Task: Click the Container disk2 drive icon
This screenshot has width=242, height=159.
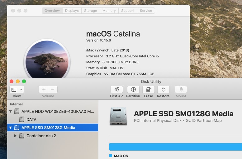Action: click(x=22, y=136)
